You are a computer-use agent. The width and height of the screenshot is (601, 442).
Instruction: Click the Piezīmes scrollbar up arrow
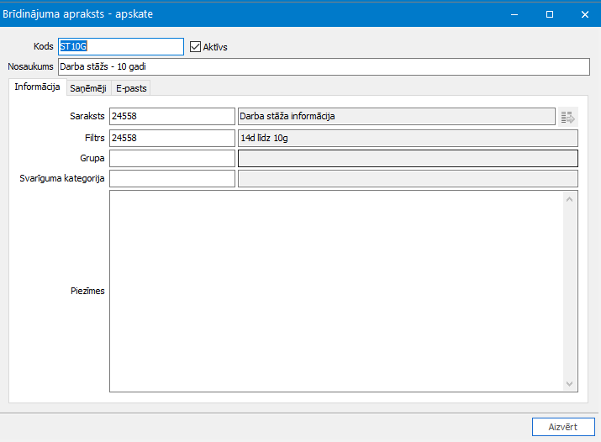click(570, 199)
